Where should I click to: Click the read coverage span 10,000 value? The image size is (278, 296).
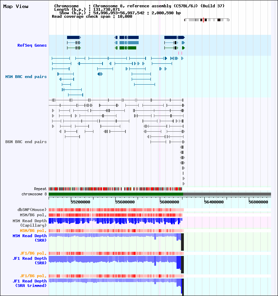tap(125, 17)
